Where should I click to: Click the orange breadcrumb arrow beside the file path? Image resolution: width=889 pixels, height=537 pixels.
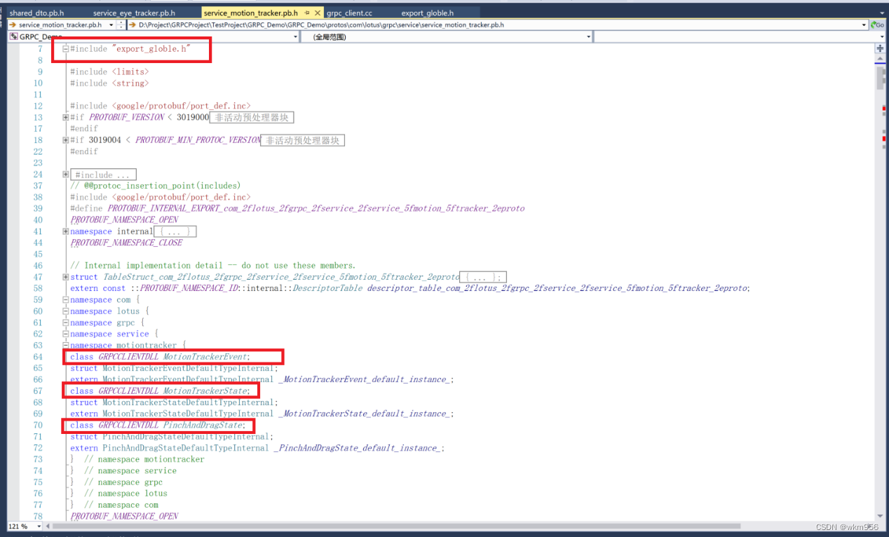[x=133, y=25]
